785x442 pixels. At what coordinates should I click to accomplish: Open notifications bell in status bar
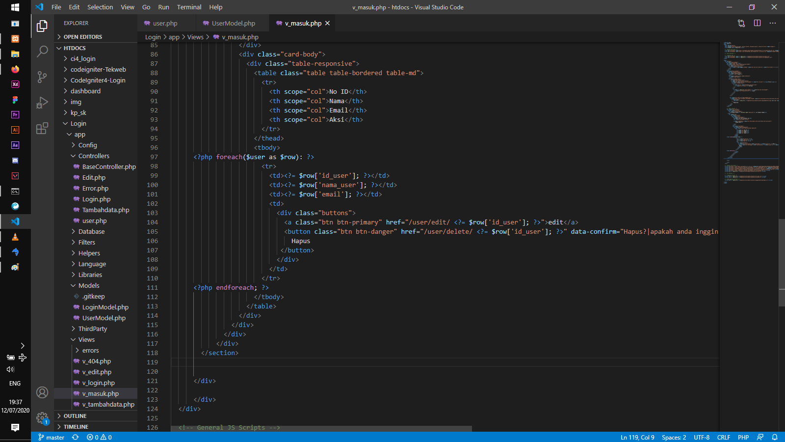coord(775,437)
